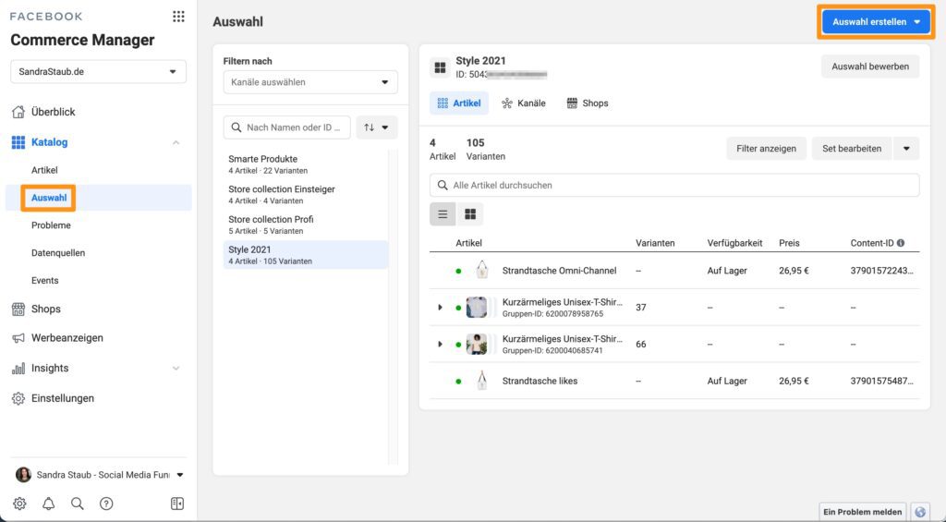Open Probleme in the sidebar
Viewport: 946px width, 522px height.
coord(52,225)
